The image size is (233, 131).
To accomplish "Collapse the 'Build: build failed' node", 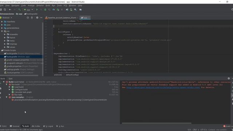I will pyautogui.click(x=4, y=82).
